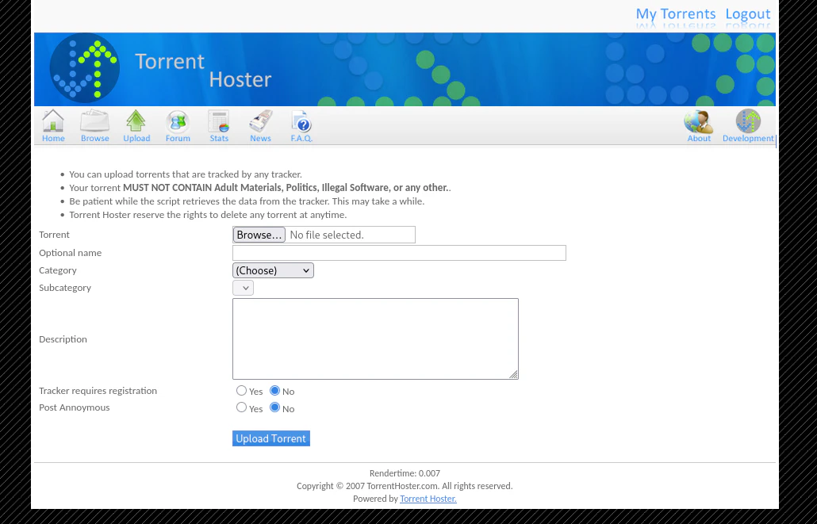The width and height of the screenshot is (817, 524).
Task: Click into the Optional name field
Action: click(399, 253)
